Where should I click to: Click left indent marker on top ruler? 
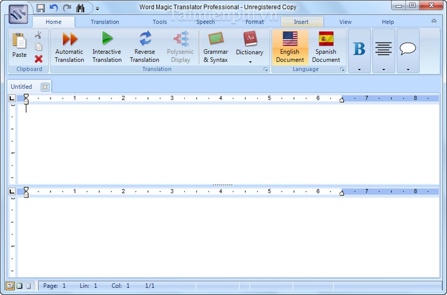pos(26,98)
